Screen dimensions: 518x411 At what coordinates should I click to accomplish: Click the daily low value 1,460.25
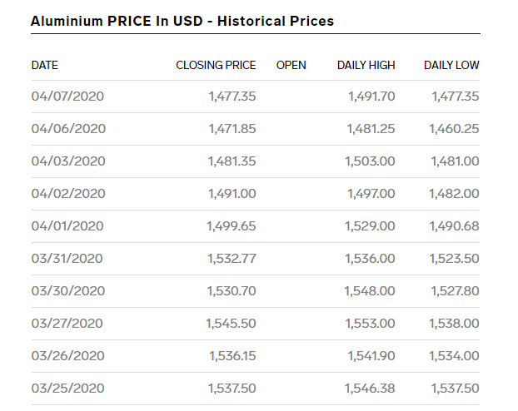454,129
